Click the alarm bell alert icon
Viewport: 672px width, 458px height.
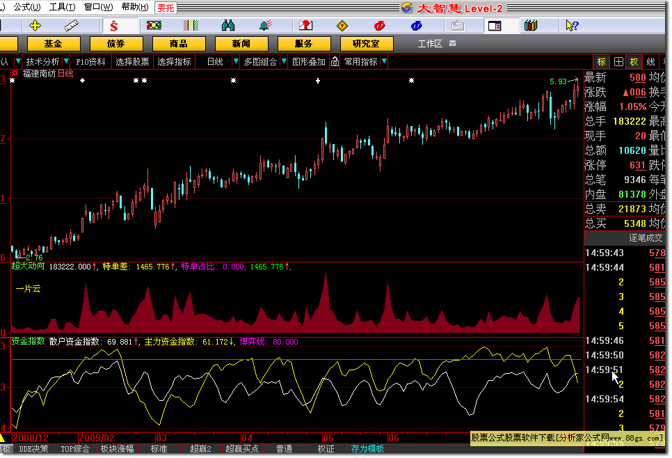pos(265,26)
